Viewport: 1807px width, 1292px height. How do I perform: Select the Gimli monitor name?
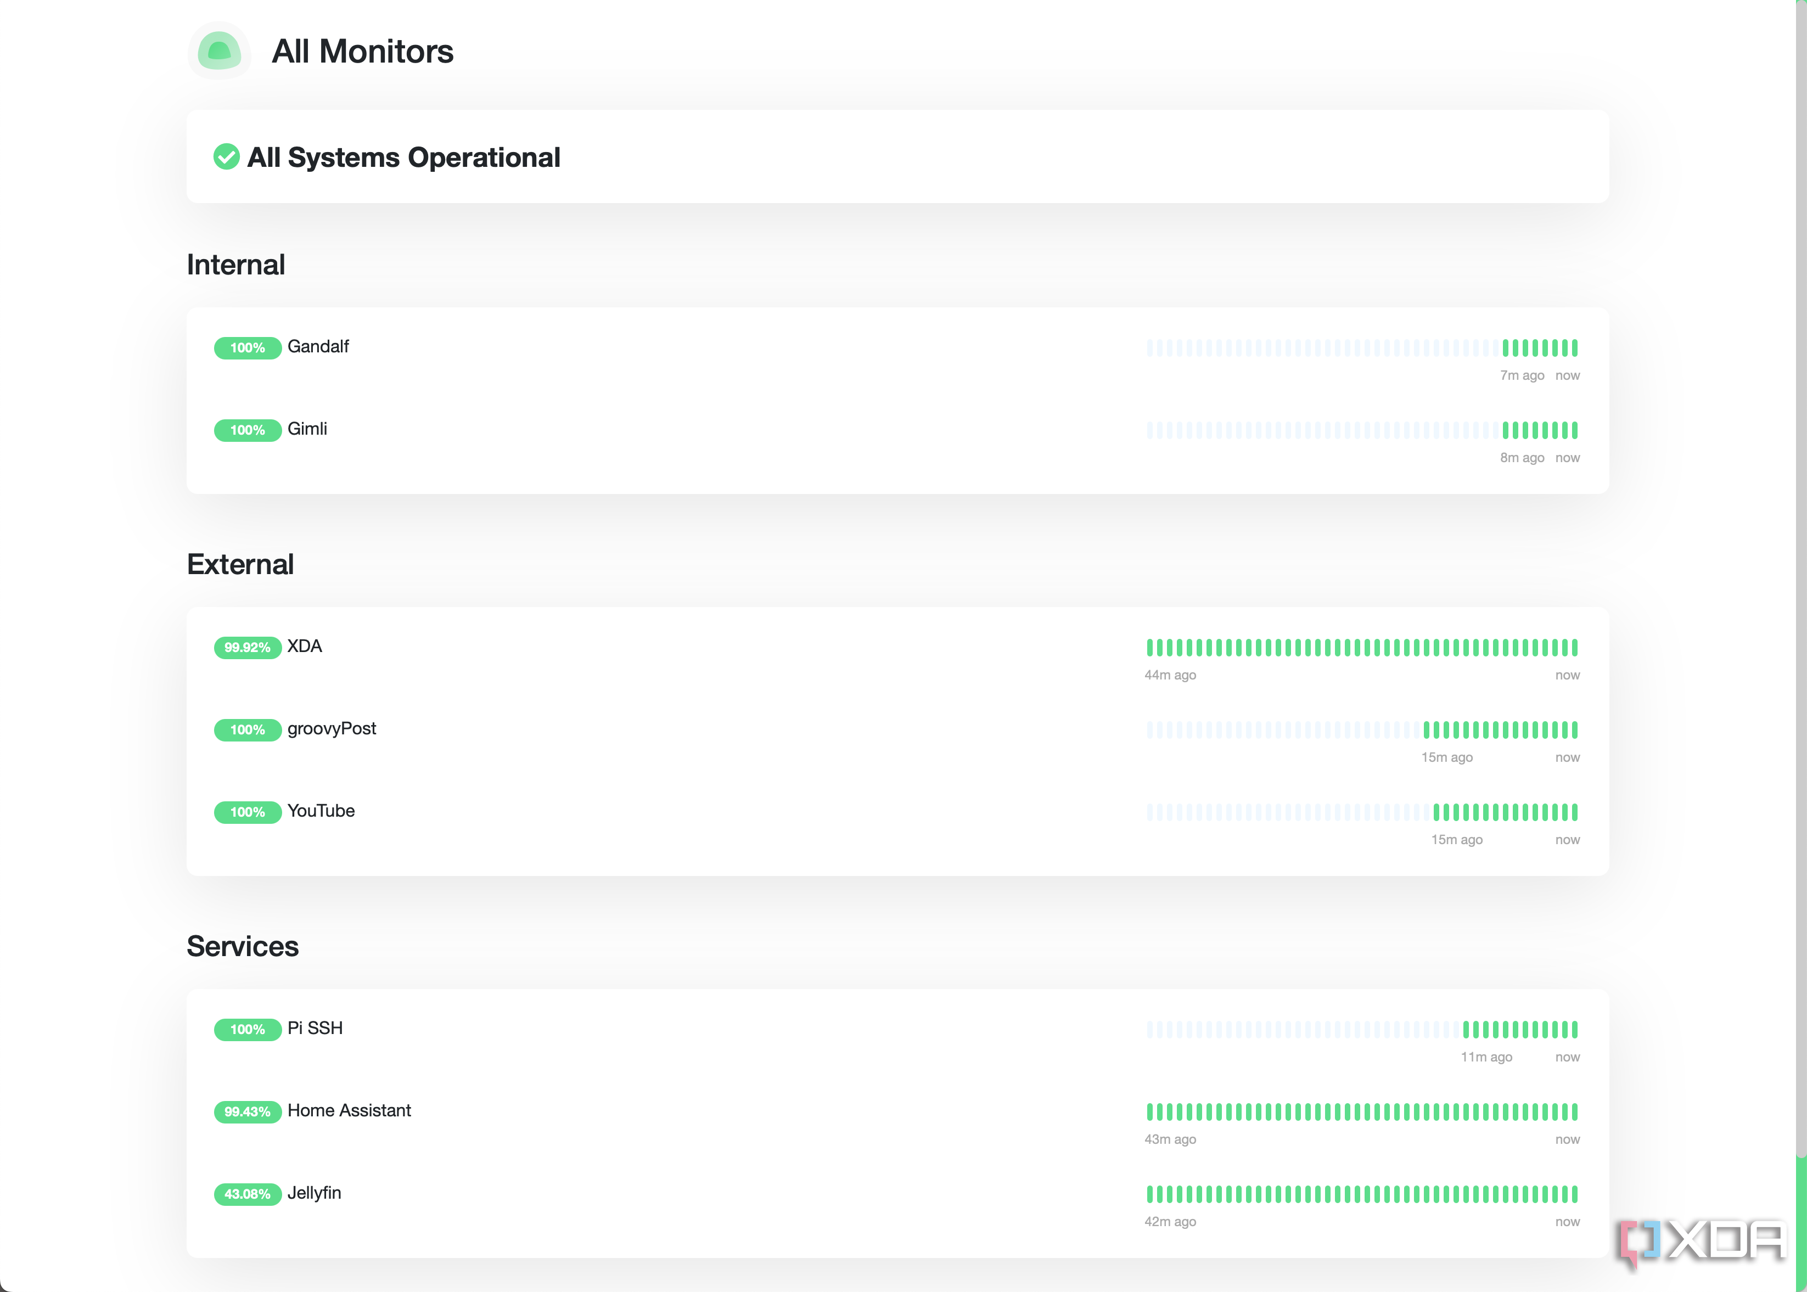click(307, 429)
